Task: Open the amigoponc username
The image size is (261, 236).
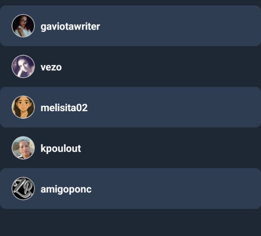Action: [66, 190]
